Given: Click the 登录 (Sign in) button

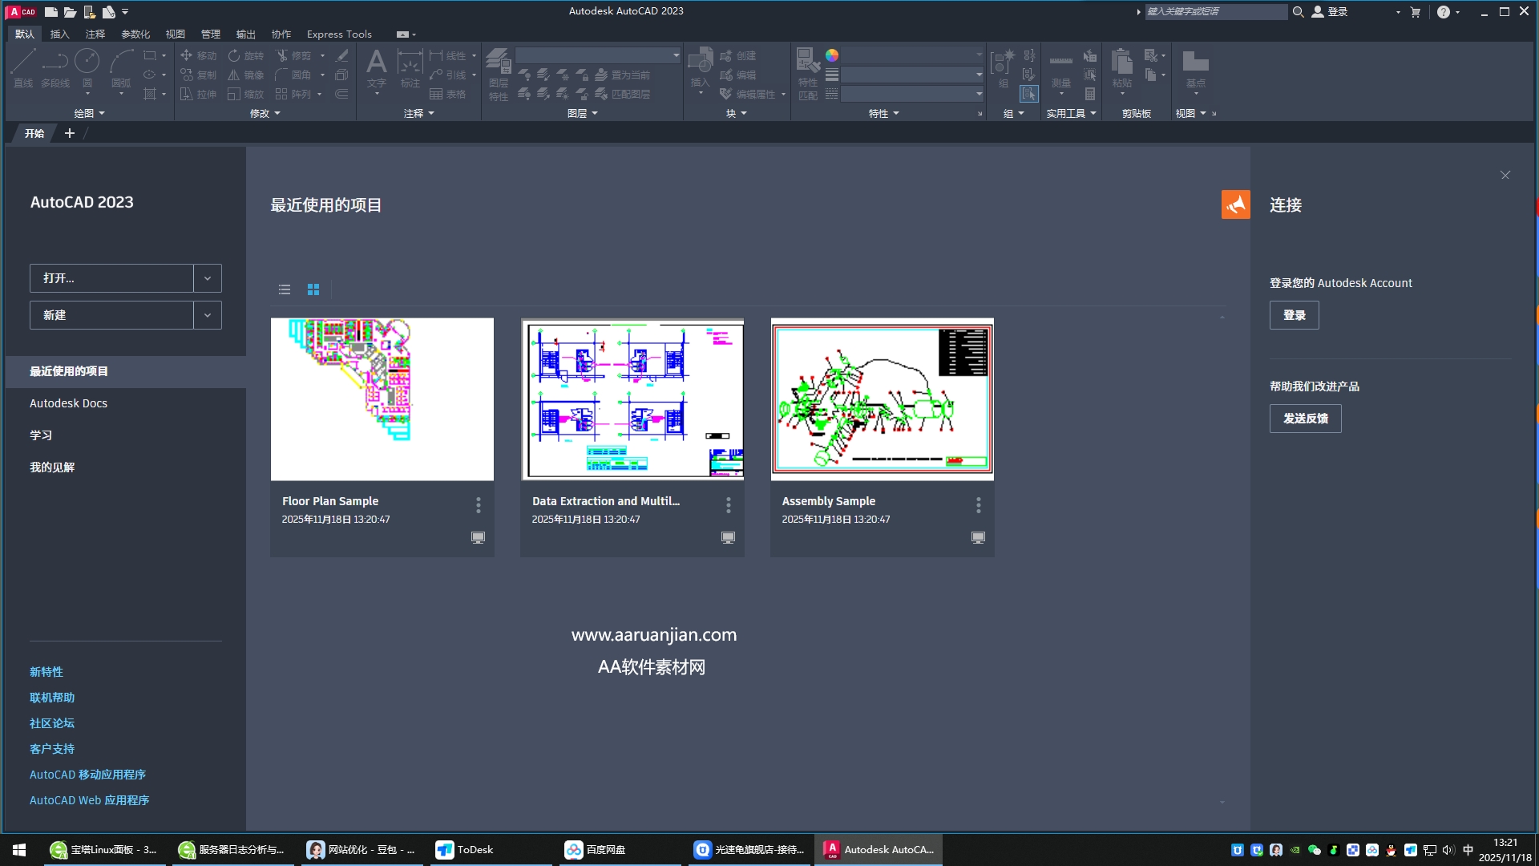Looking at the screenshot, I should [x=1294, y=315].
